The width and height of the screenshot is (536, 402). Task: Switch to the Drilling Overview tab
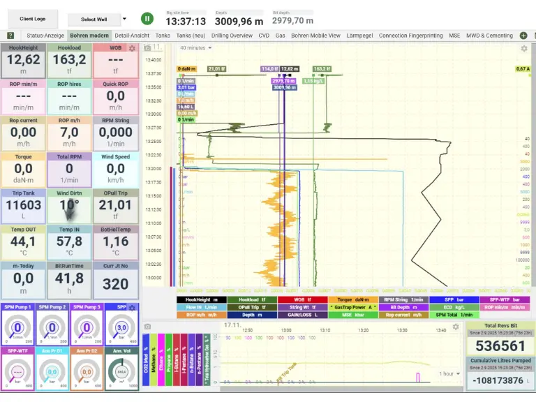click(x=232, y=36)
